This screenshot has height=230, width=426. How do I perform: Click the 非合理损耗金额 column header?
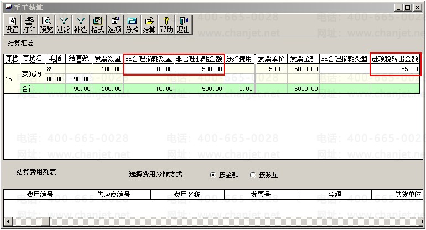pyautogui.click(x=199, y=59)
